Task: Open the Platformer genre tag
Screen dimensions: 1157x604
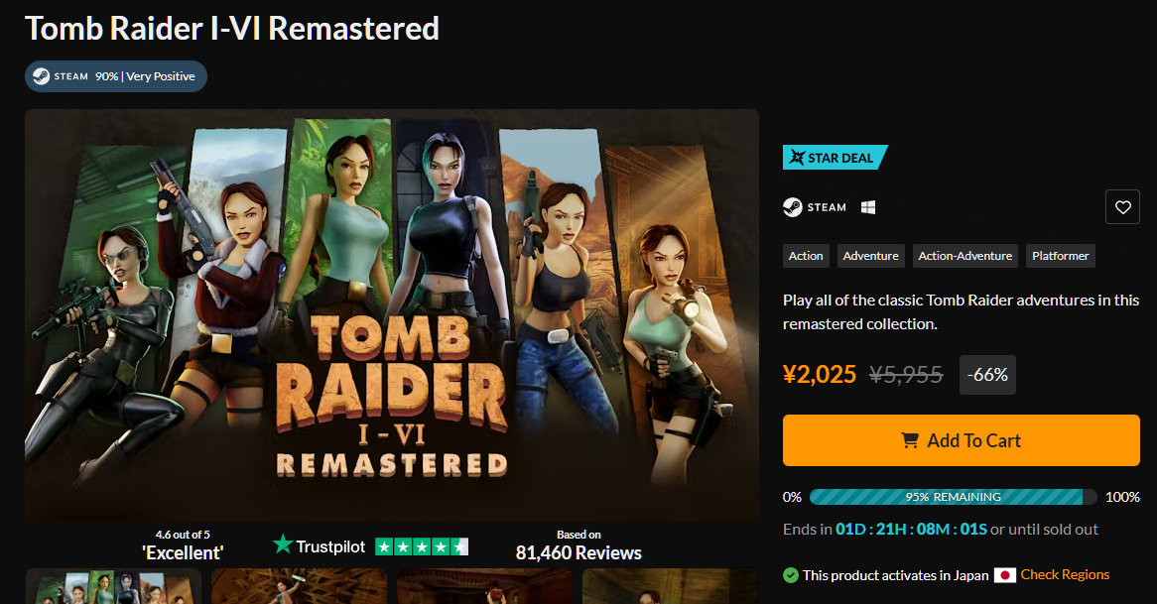Action: [x=1060, y=256]
